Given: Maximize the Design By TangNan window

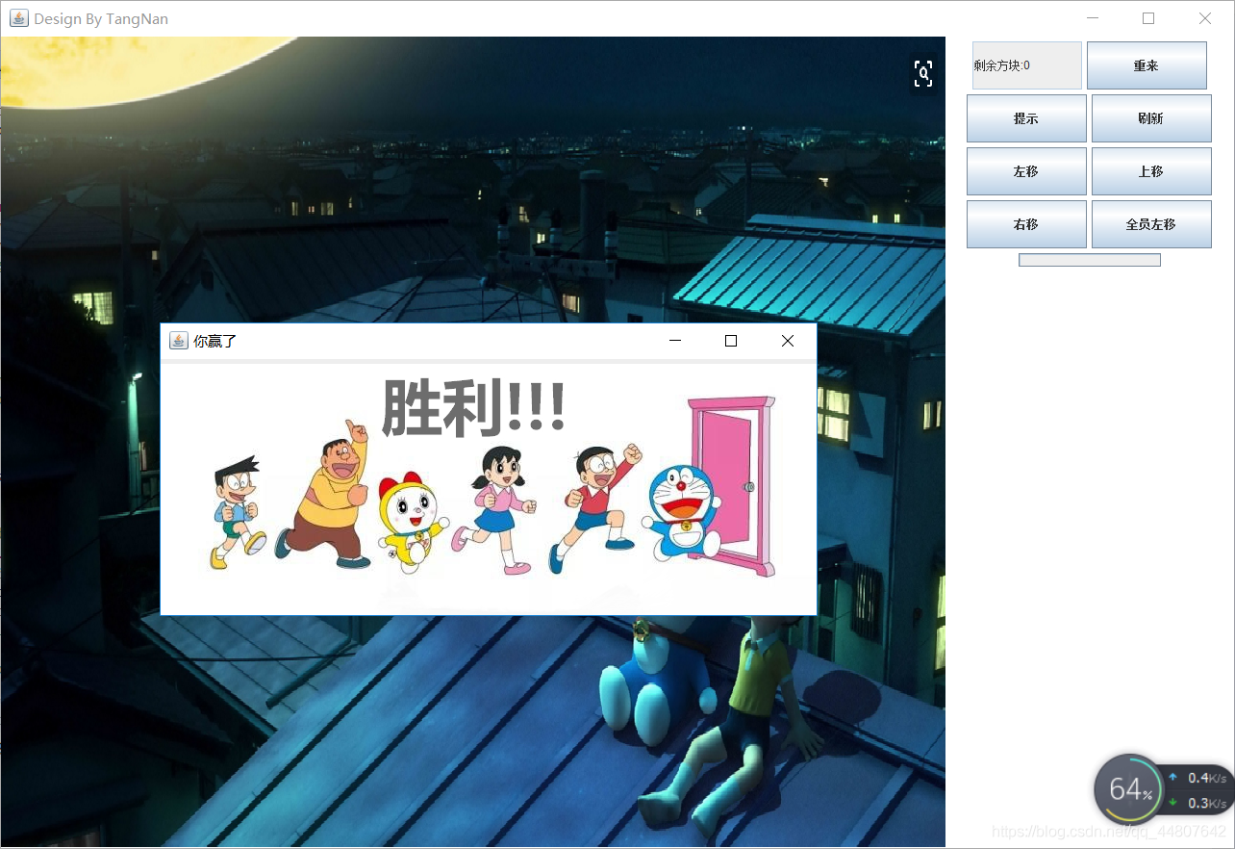Looking at the screenshot, I should point(1148,18).
